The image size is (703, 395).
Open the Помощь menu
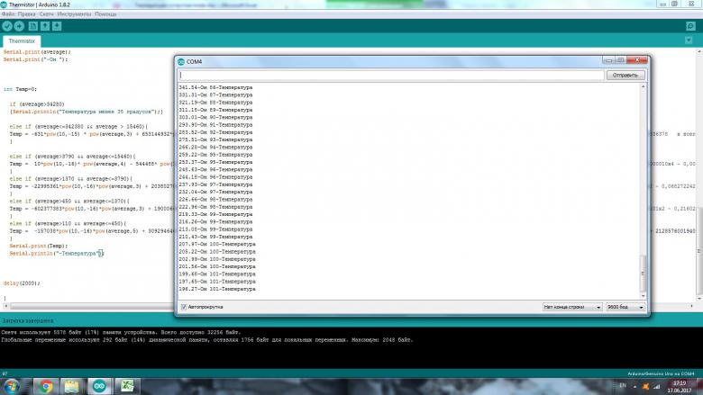pos(105,14)
